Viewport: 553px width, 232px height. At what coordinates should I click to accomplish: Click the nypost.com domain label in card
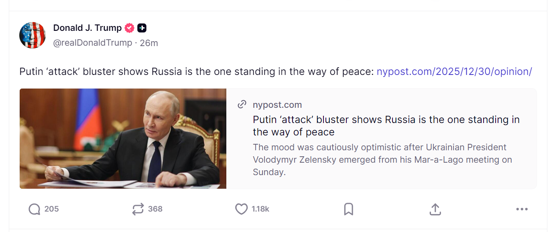(277, 105)
